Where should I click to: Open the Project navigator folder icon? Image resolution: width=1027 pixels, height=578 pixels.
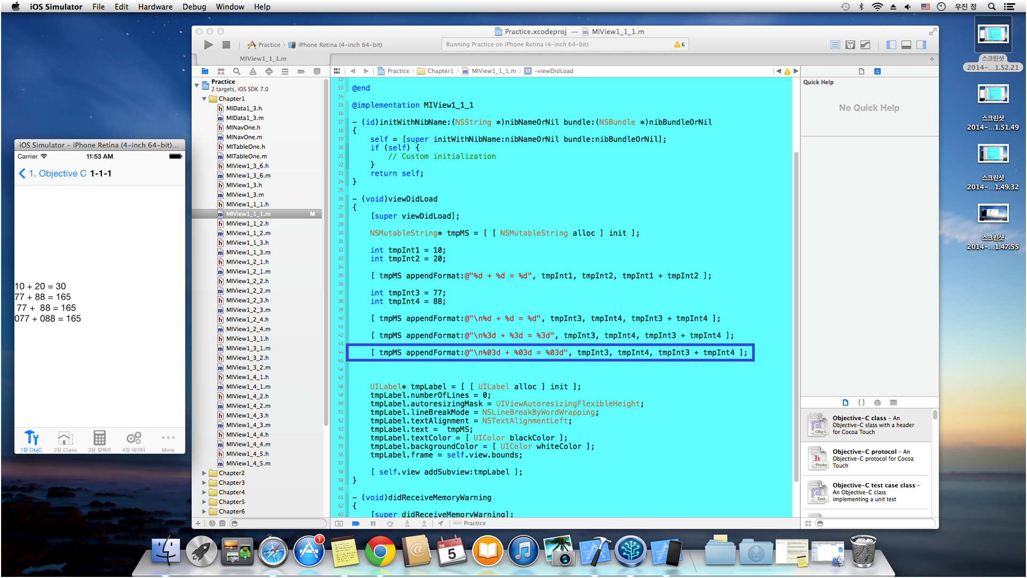(x=205, y=71)
